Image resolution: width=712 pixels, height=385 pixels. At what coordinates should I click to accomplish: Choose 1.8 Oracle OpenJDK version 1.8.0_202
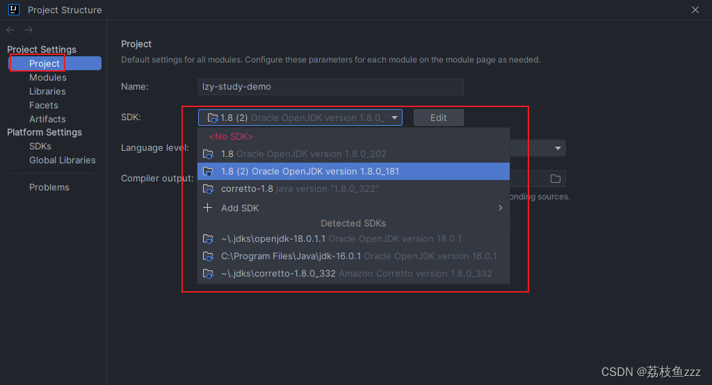(354, 154)
